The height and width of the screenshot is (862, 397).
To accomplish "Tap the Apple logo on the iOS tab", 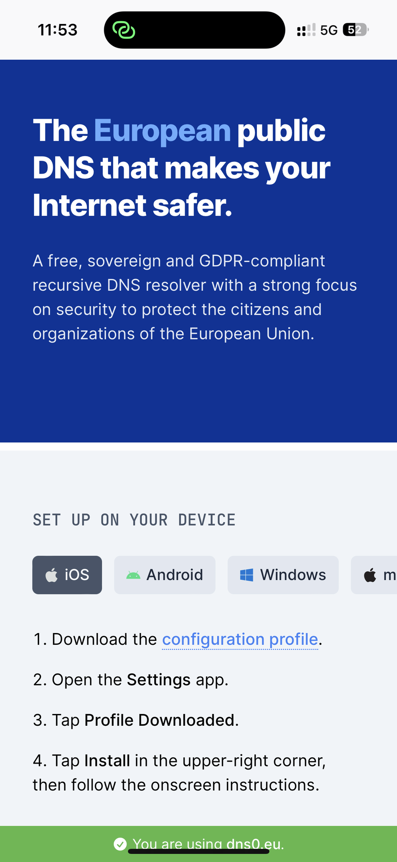I will [52, 575].
